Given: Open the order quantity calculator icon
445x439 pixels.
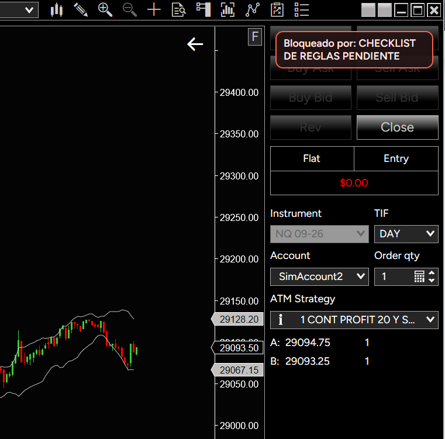Looking at the screenshot, I should (x=419, y=276).
